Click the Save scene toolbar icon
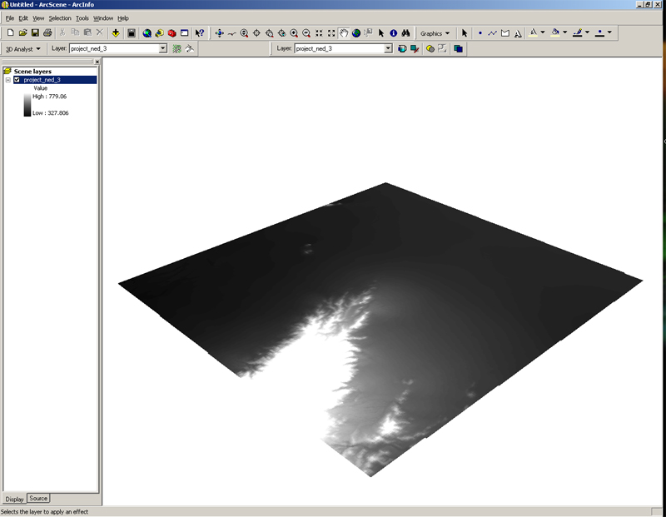Image resolution: width=666 pixels, height=517 pixels. (x=35, y=33)
